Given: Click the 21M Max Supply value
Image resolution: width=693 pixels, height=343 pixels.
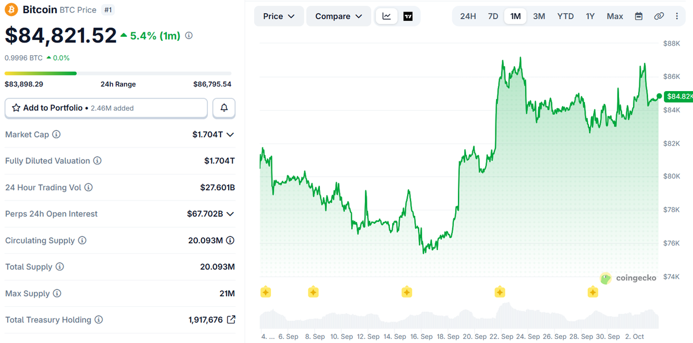Looking at the screenshot, I should 228,293.
